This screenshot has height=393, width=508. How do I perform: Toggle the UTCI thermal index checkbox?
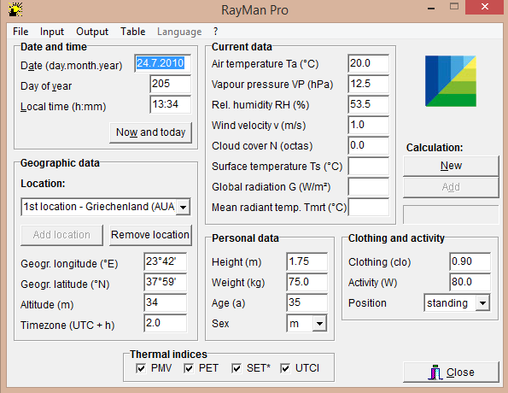[285, 368]
